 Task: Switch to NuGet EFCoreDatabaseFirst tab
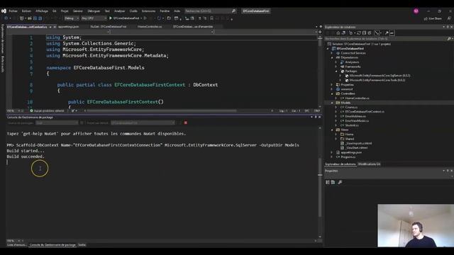[109, 27]
